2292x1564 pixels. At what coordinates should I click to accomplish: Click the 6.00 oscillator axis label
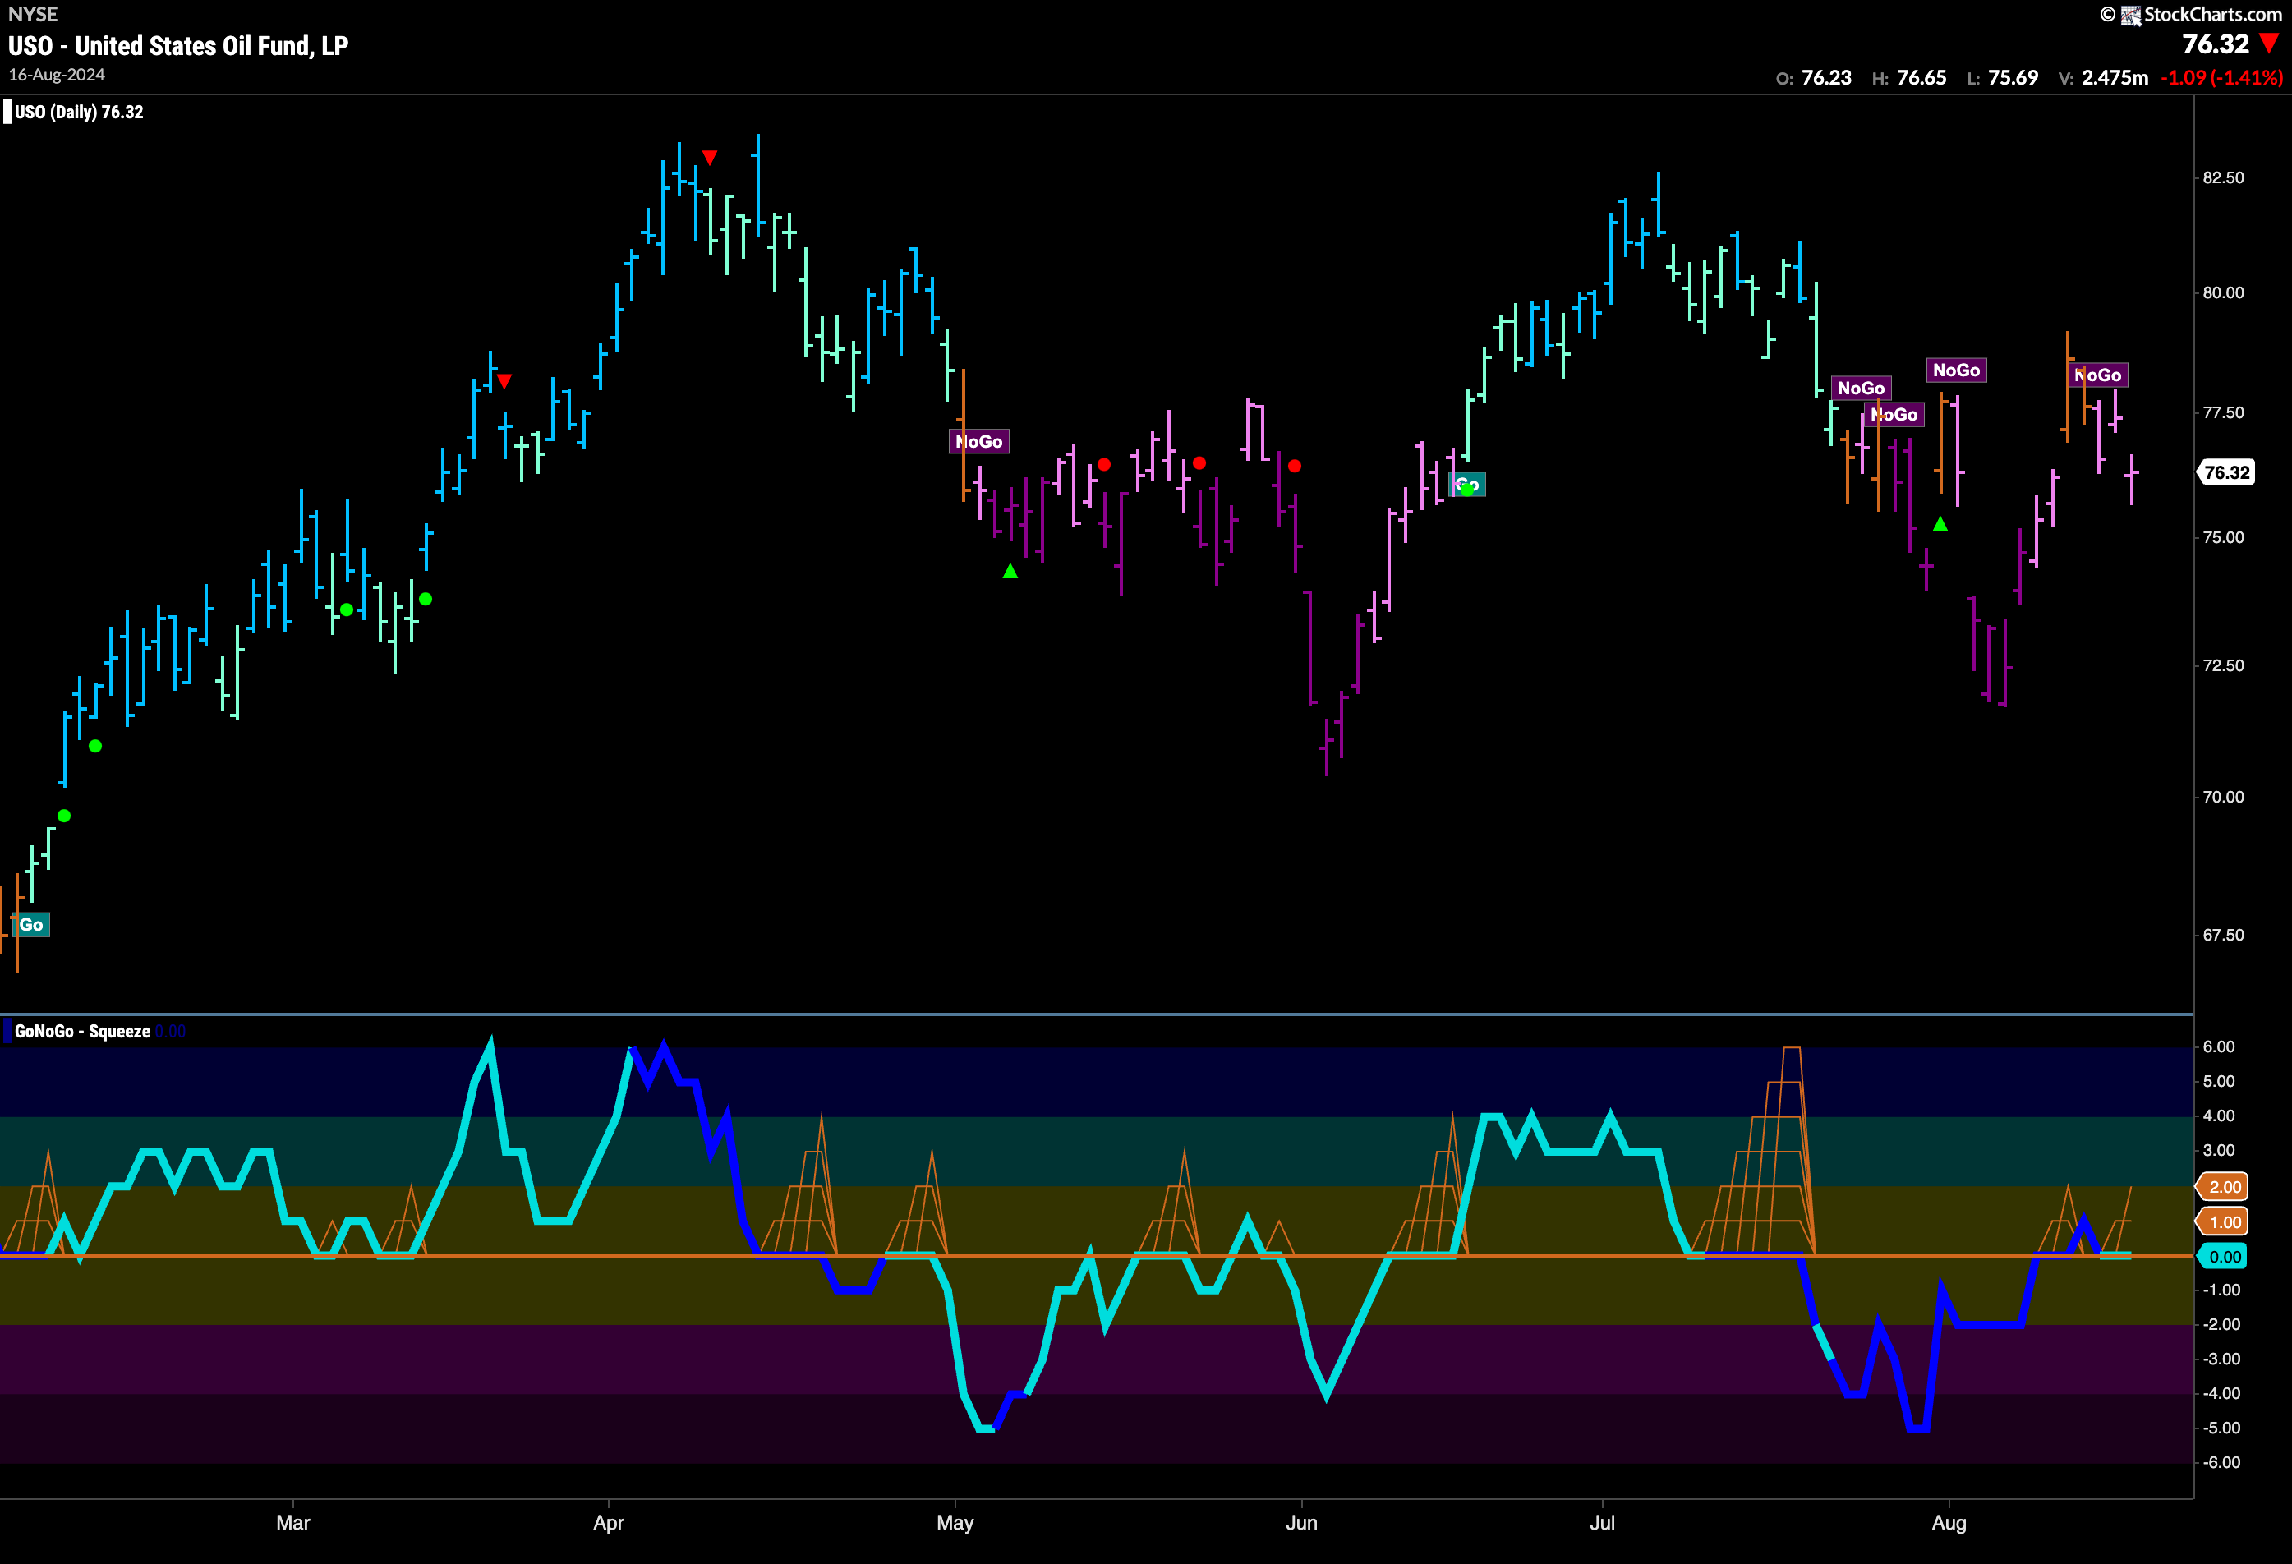[x=2219, y=1047]
